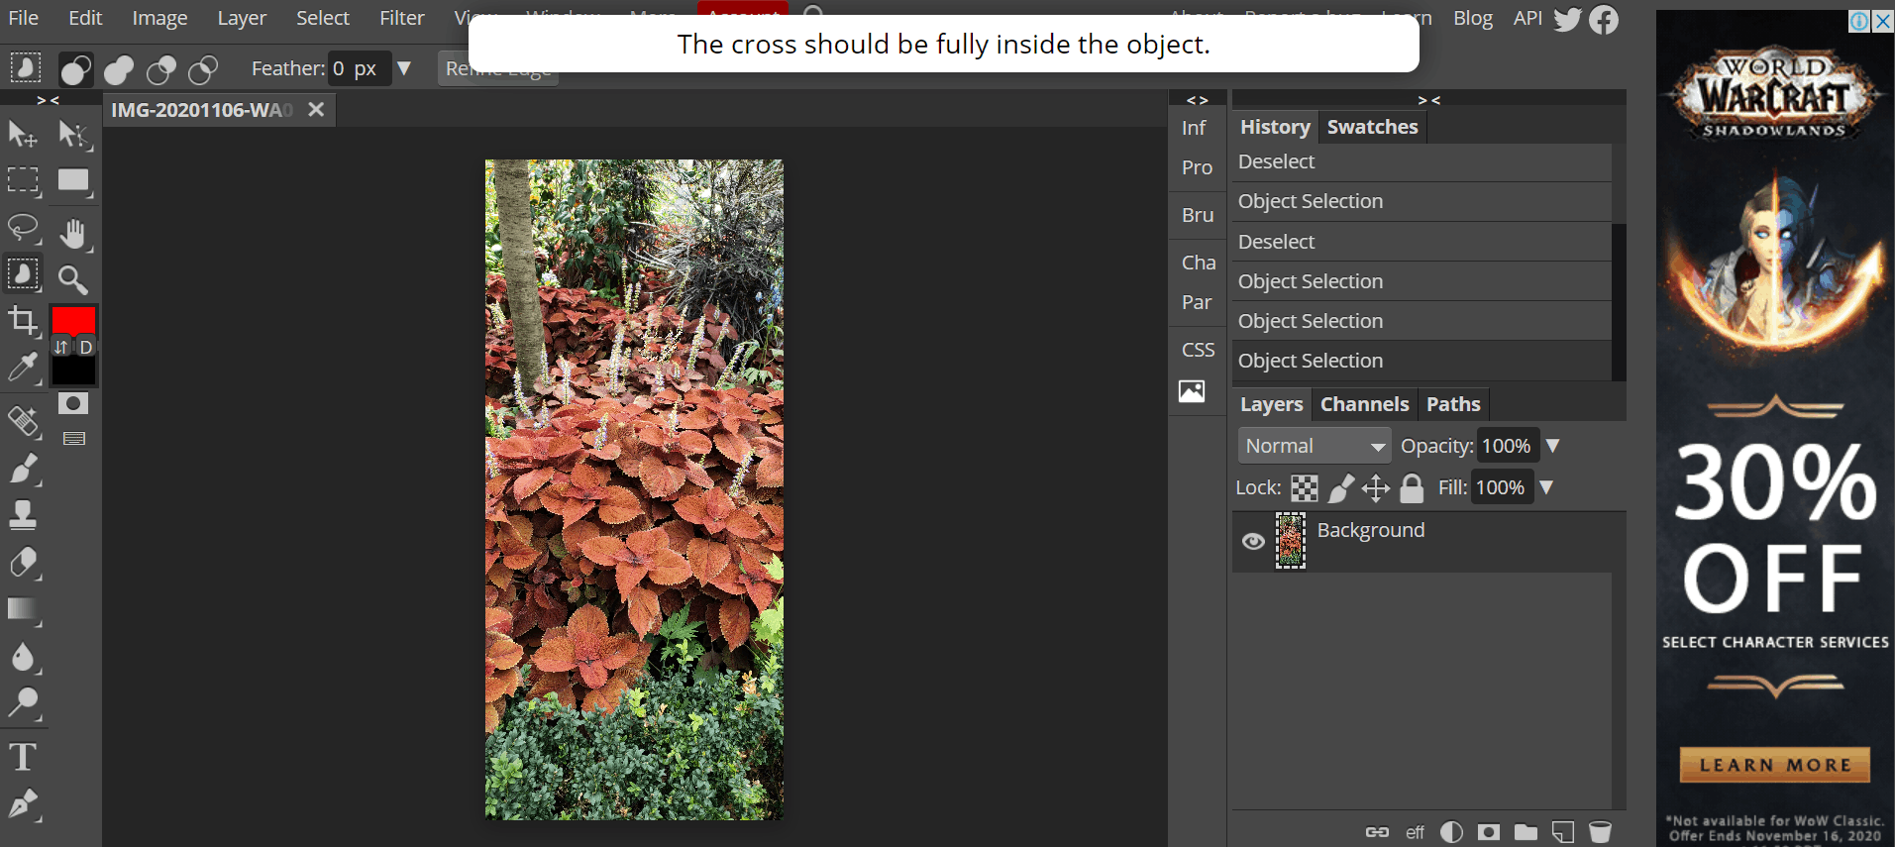1895x847 pixels.
Task: Toggle lock position arrows icon
Action: click(1376, 487)
